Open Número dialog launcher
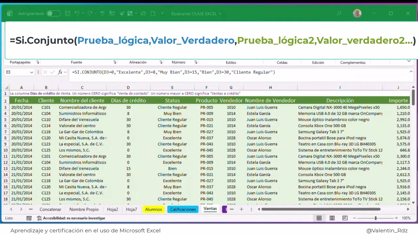418x235 pixels. (196, 62)
